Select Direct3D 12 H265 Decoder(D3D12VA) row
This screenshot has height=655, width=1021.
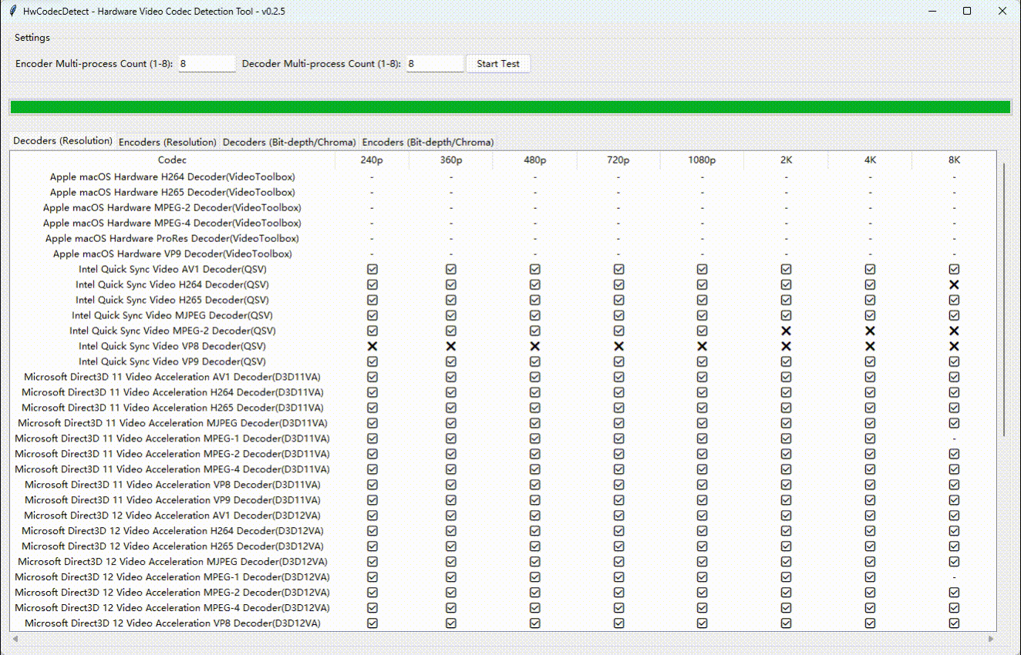click(503, 546)
